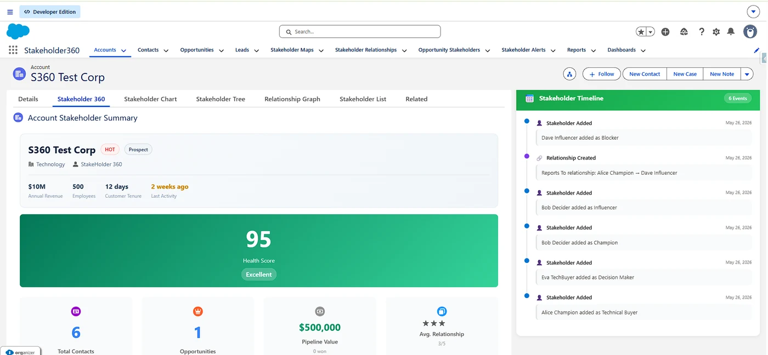This screenshot has height=355, width=768.
Task: Click the New Note button
Action: [722, 74]
